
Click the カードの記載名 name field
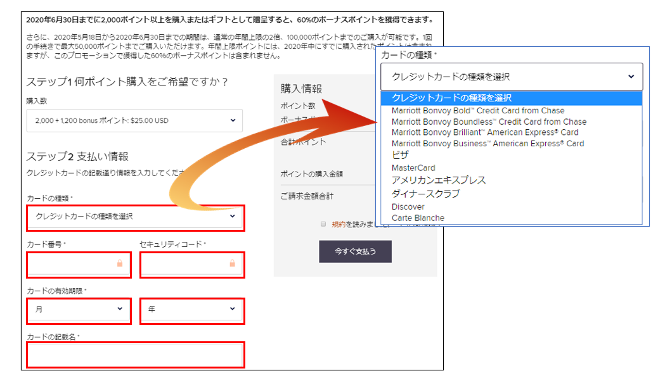(136, 355)
